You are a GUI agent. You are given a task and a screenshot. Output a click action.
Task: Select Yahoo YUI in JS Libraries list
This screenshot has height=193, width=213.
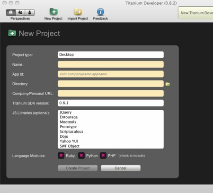tap(69, 141)
